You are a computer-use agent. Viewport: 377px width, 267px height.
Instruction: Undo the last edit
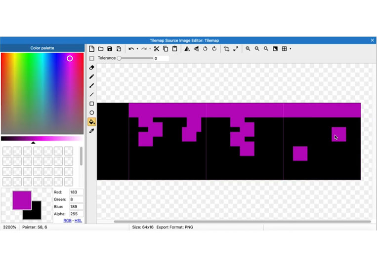pos(131,49)
